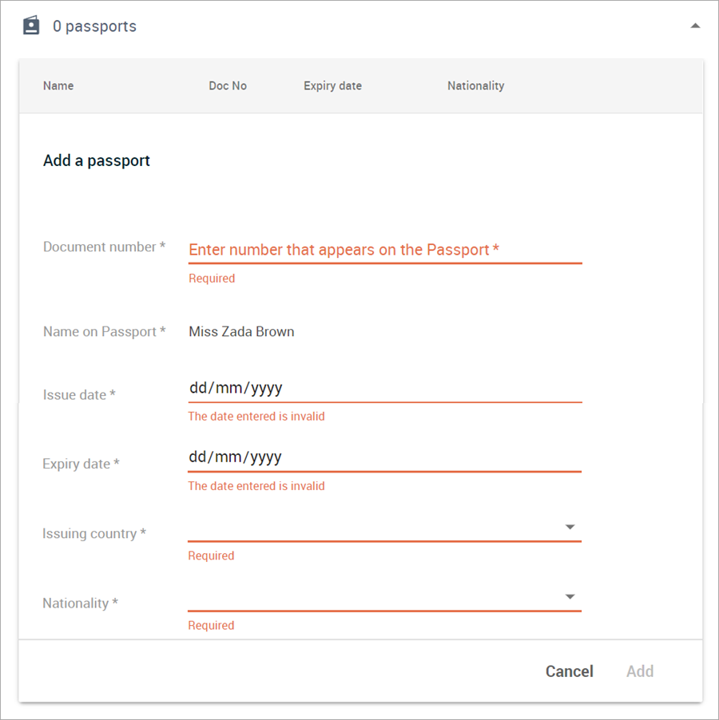Open the Nationality dropdown
Image resolution: width=719 pixels, height=720 pixels.
pyautogui.click(x=383, y=596)
